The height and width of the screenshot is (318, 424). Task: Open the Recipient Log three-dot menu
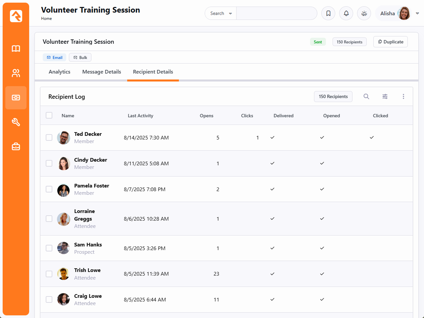[x=403, y=96]
